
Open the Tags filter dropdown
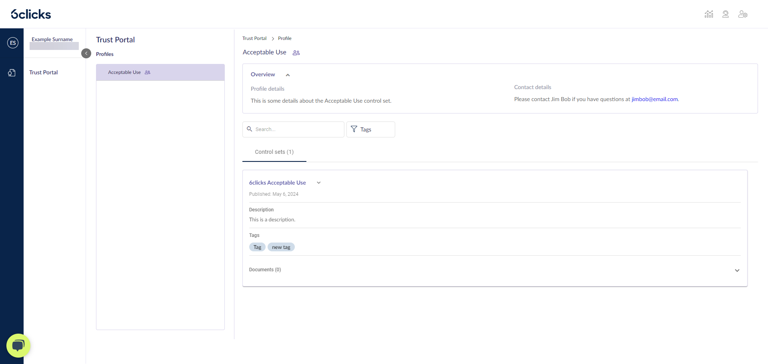tap(371, 129)
